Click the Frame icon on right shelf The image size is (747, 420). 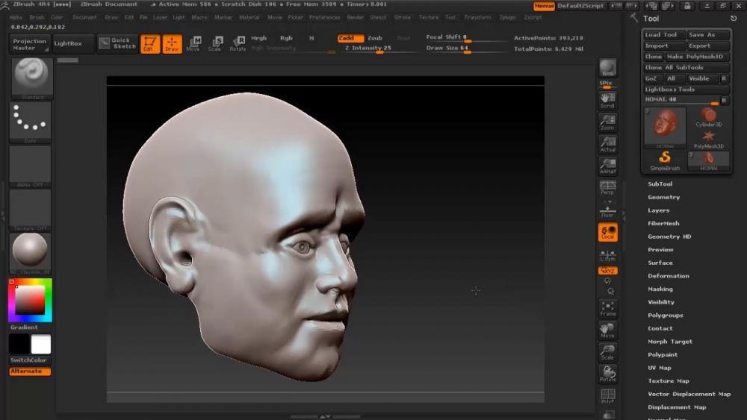(607, 309)
